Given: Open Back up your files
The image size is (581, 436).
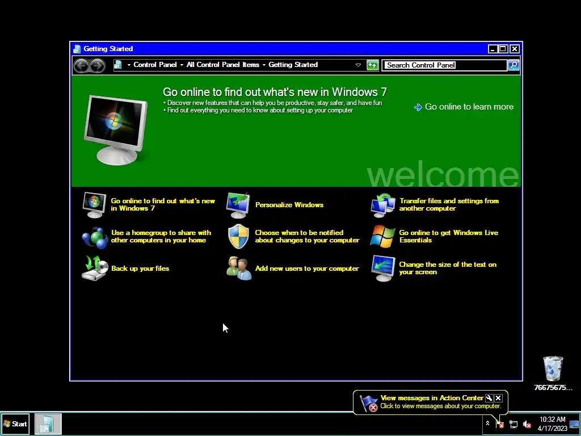Looking at the screenshot, I should click(x=140, y=269).
